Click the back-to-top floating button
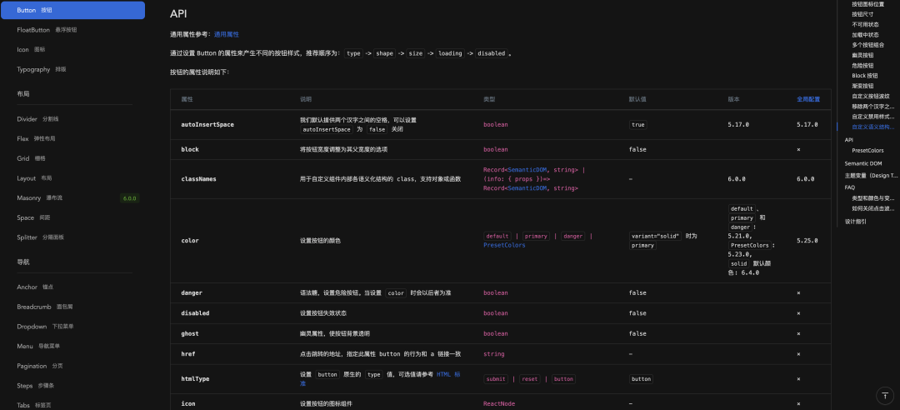 [x=884, y=396]
